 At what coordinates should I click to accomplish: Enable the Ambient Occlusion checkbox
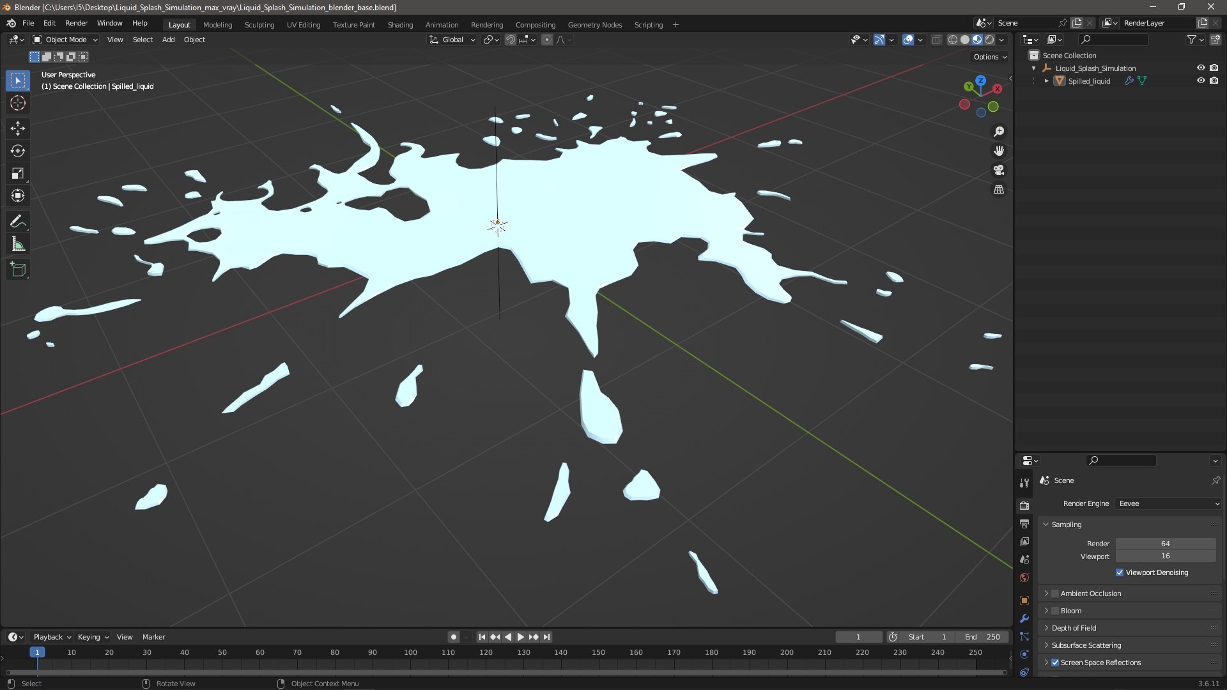click(x=1055, y=594)
